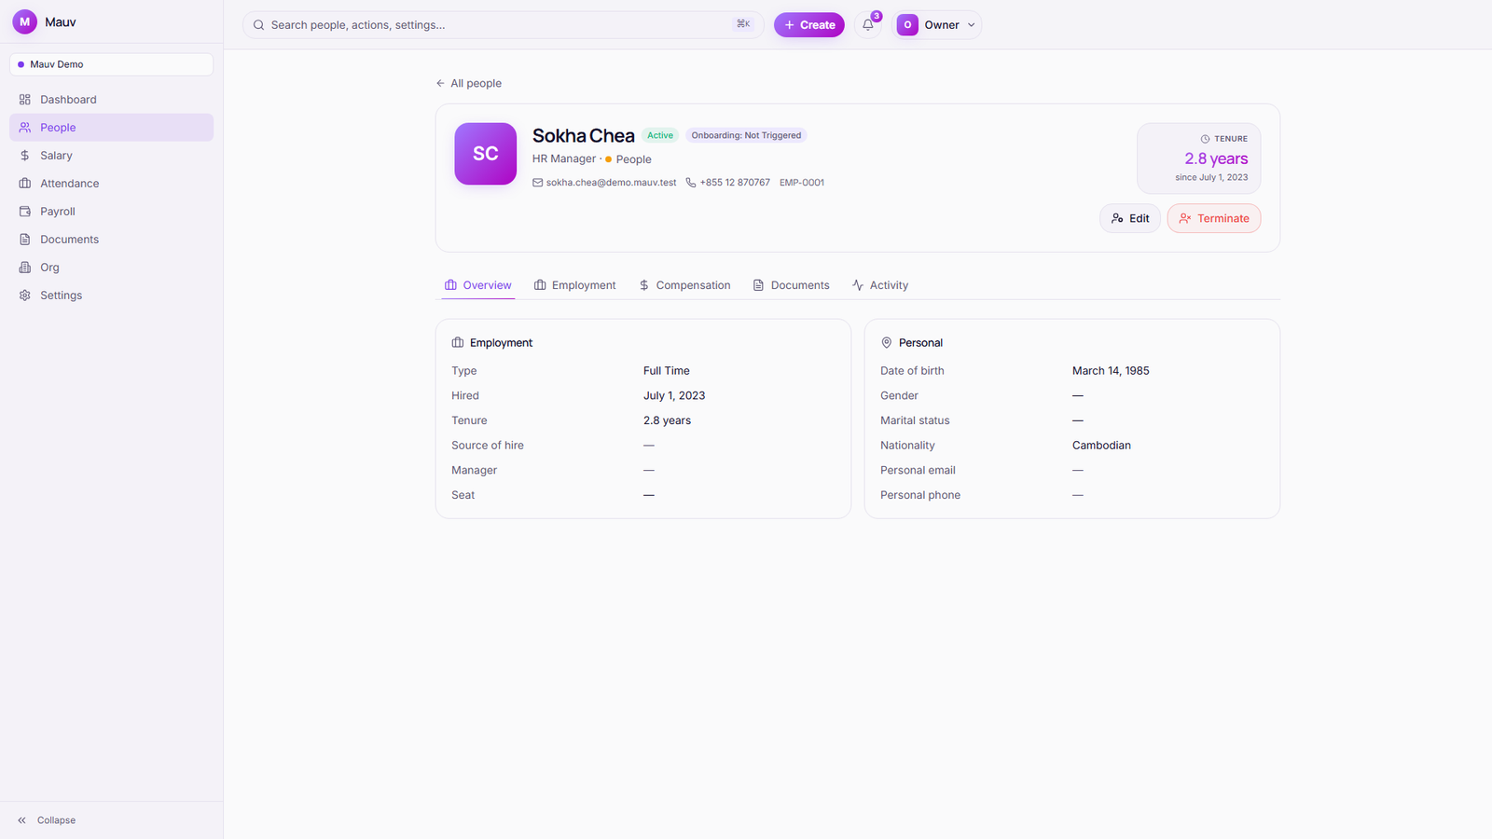The height and width of the screenshot is (839, 1492).
Task: Click the magnifier search icon
Action: (x=259, y=25)
